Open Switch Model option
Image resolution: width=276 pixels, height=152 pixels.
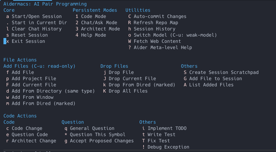pos(175,35)
